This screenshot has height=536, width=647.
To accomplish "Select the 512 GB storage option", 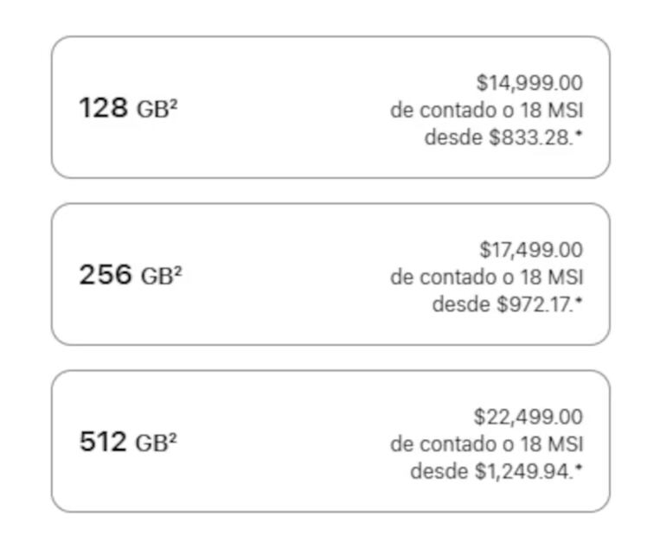I will pyautogui.click(x=330, y=441).
